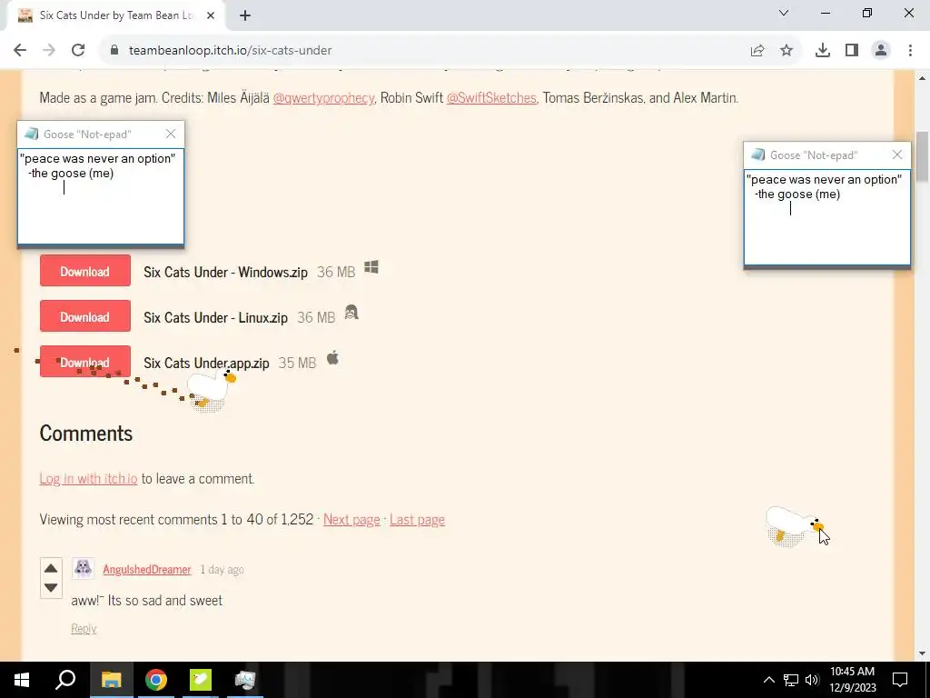Screen dimensions: 930x698
Task: Bookmark this page with the star
Action: pos(787,51)
